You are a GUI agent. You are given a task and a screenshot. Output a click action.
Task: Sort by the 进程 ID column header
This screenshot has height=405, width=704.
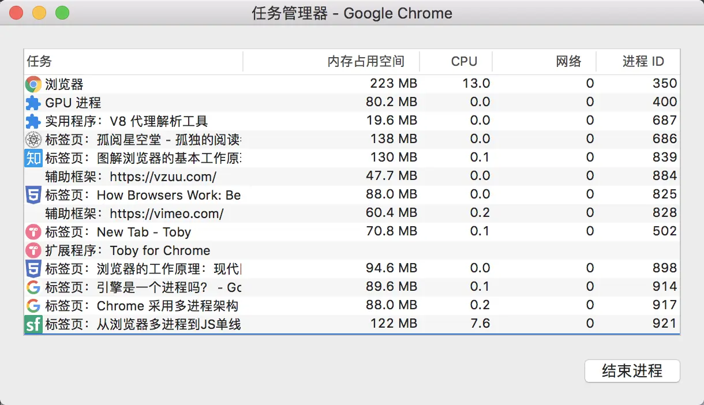coord(643,62)
